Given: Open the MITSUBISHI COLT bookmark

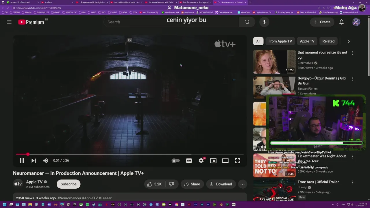Looking at the screenshot, I should click(205, 12).
